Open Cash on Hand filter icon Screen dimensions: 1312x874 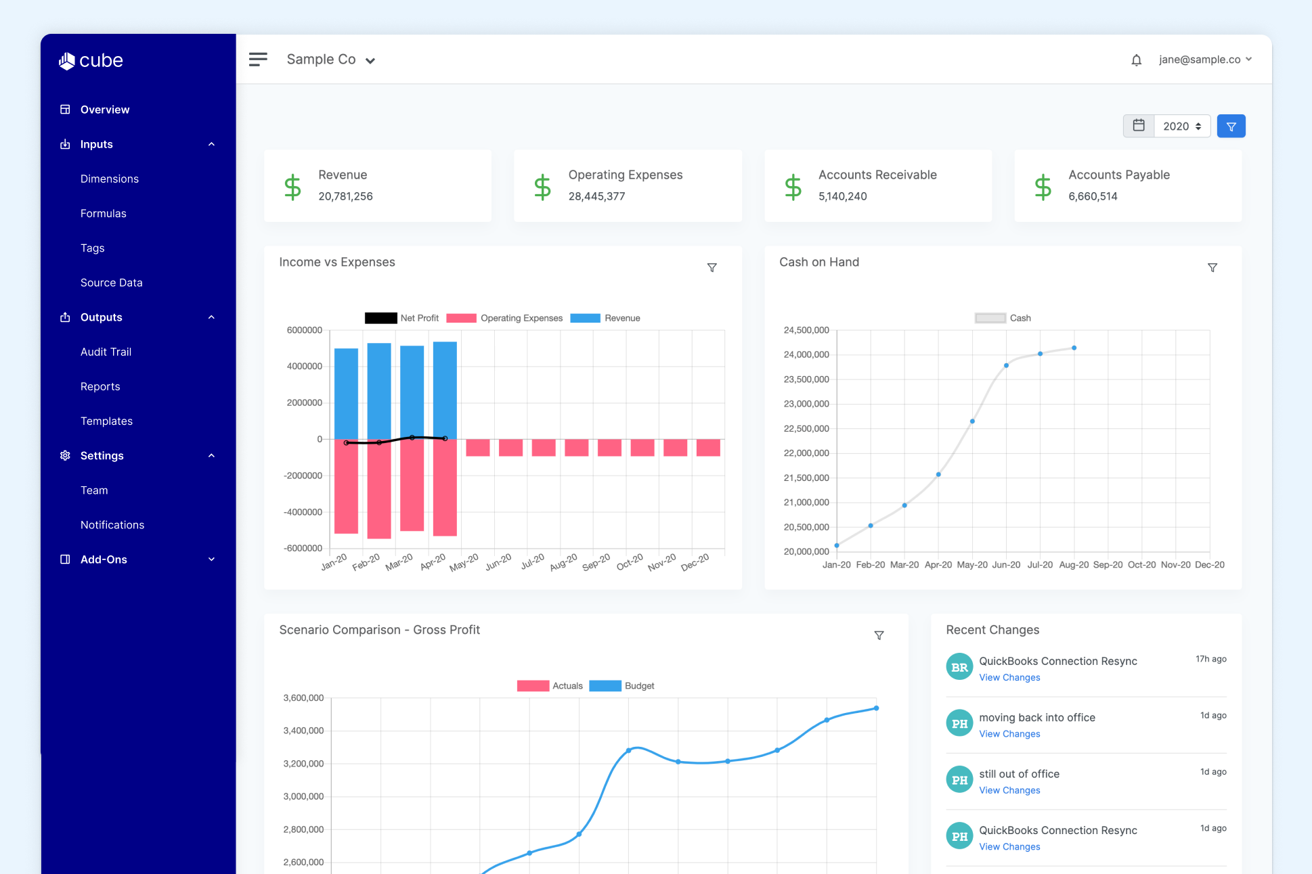[1212, 268]
